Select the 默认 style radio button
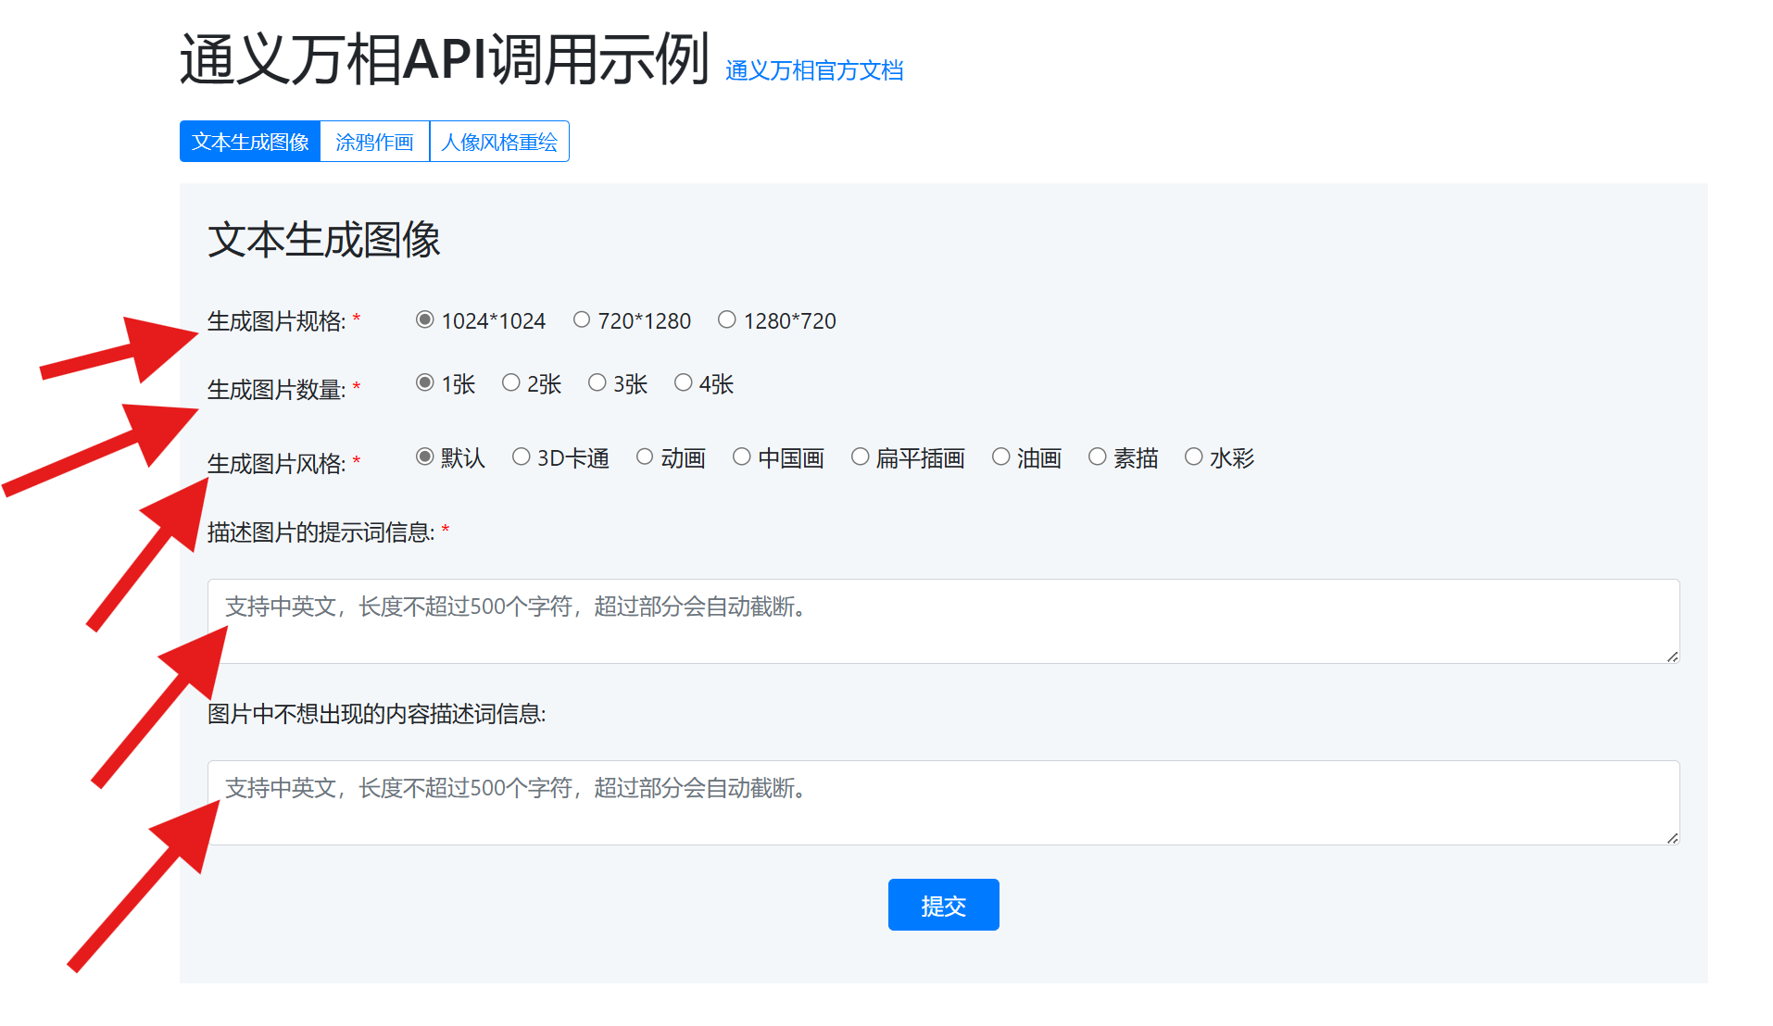 tap(425, 457)
